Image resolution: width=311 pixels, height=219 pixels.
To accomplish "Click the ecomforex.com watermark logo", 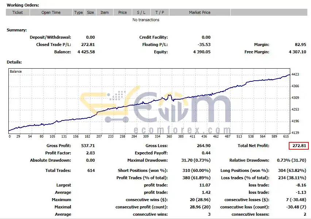I will pyautogui.click(x=156, y=110).
